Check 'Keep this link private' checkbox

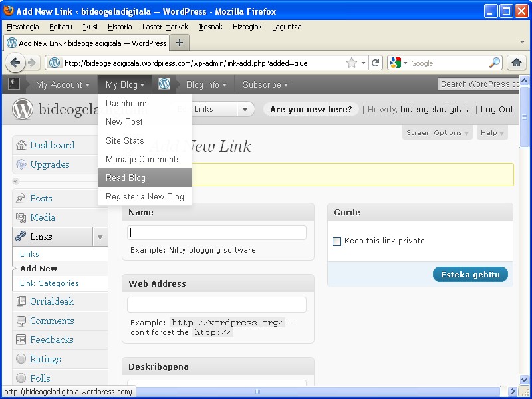tap(336, 241)
